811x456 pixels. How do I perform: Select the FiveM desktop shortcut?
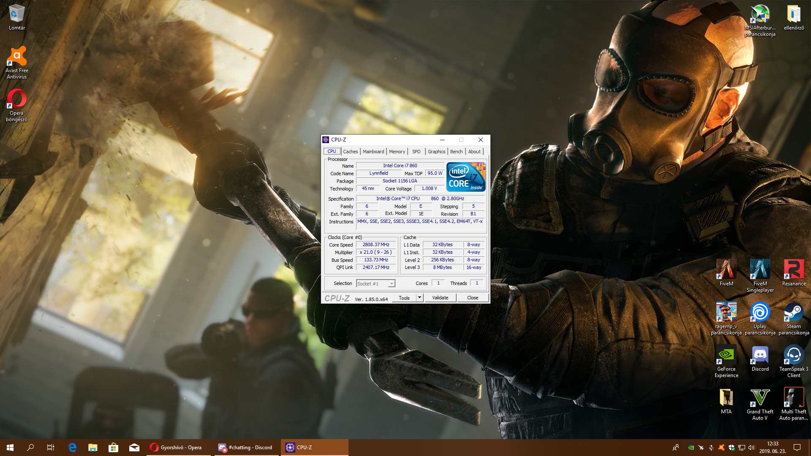click(x=726, y=273)
